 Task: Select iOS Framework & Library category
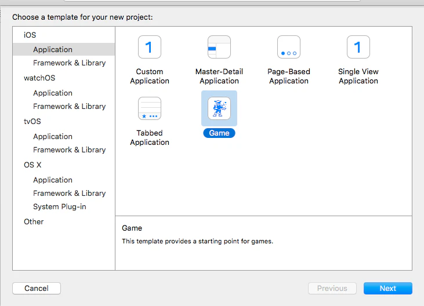(69, 63)
